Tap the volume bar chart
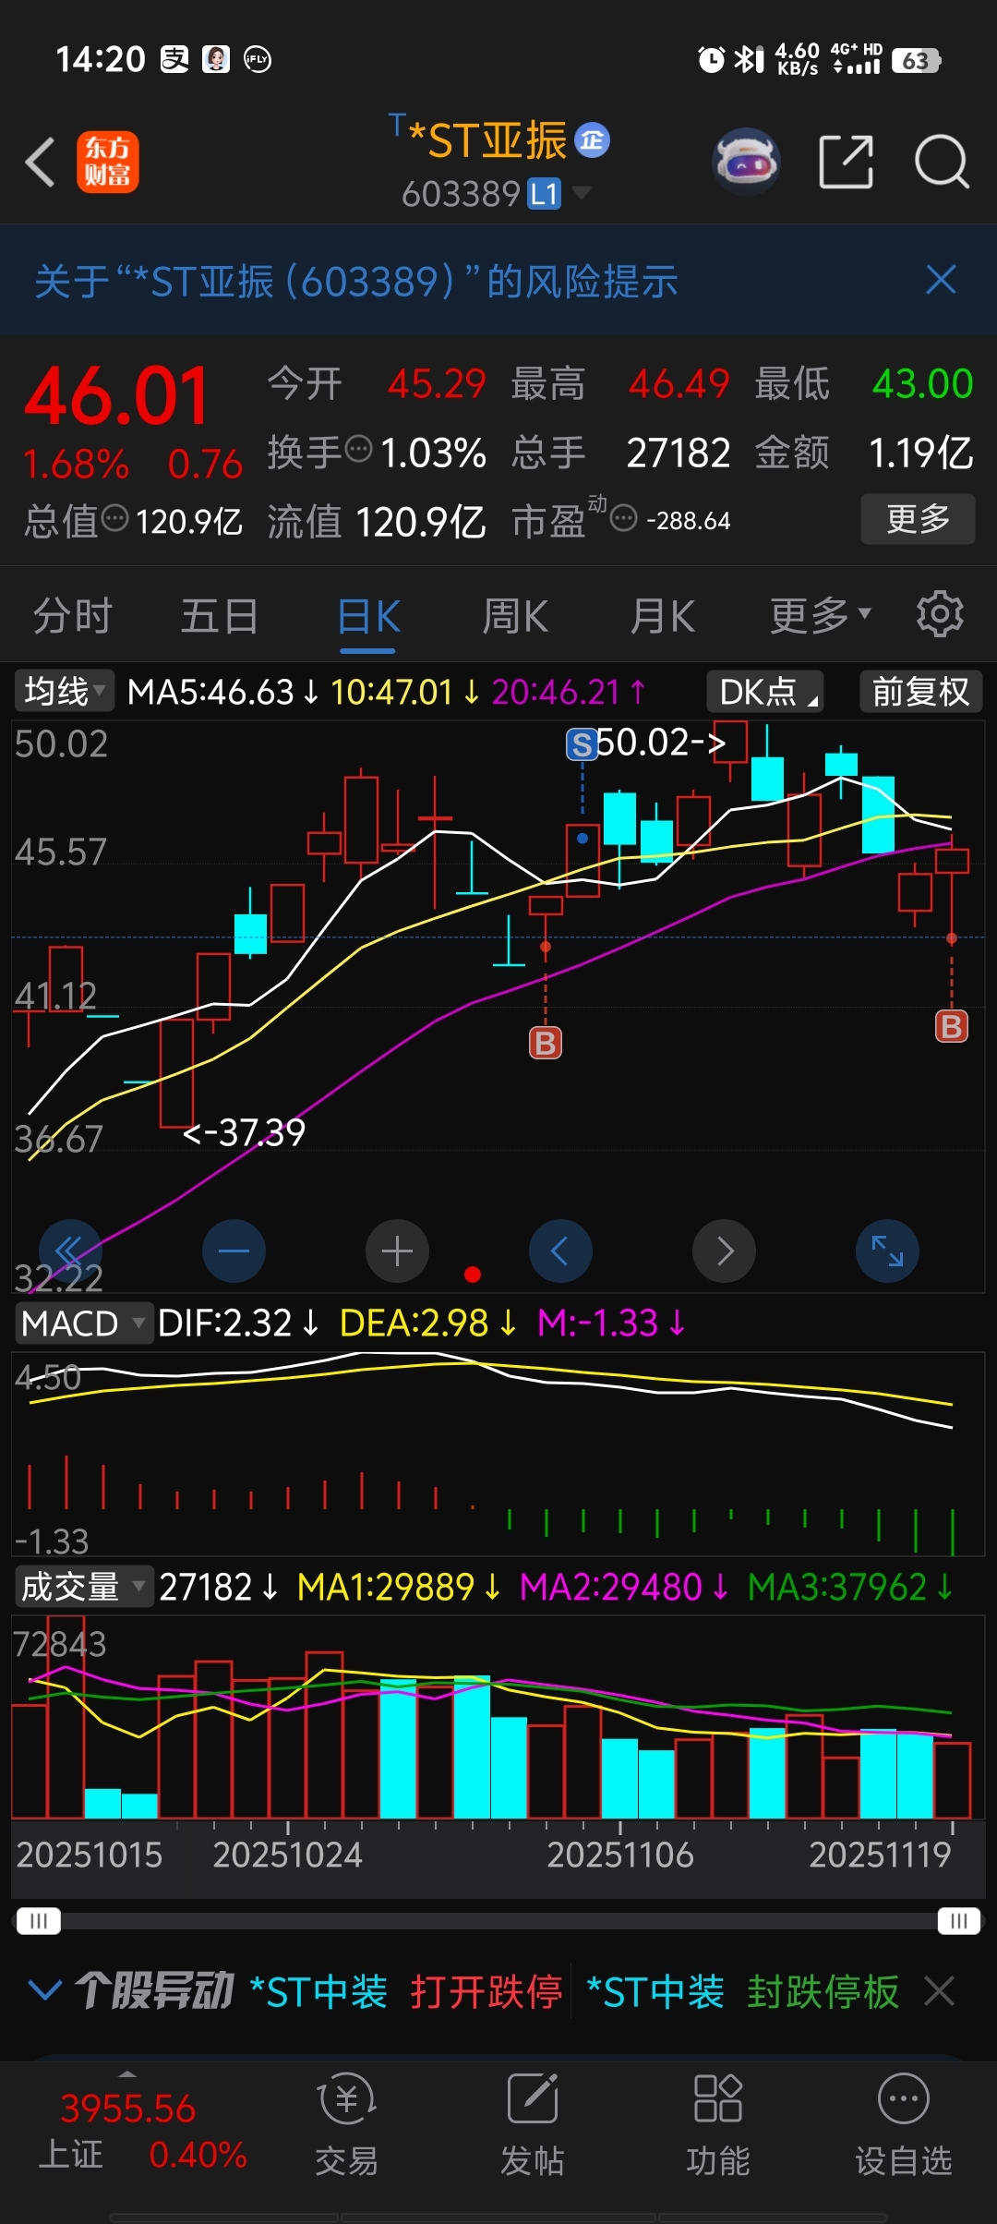Viewport: 997px width, 2224px height. coord(498,1717)
